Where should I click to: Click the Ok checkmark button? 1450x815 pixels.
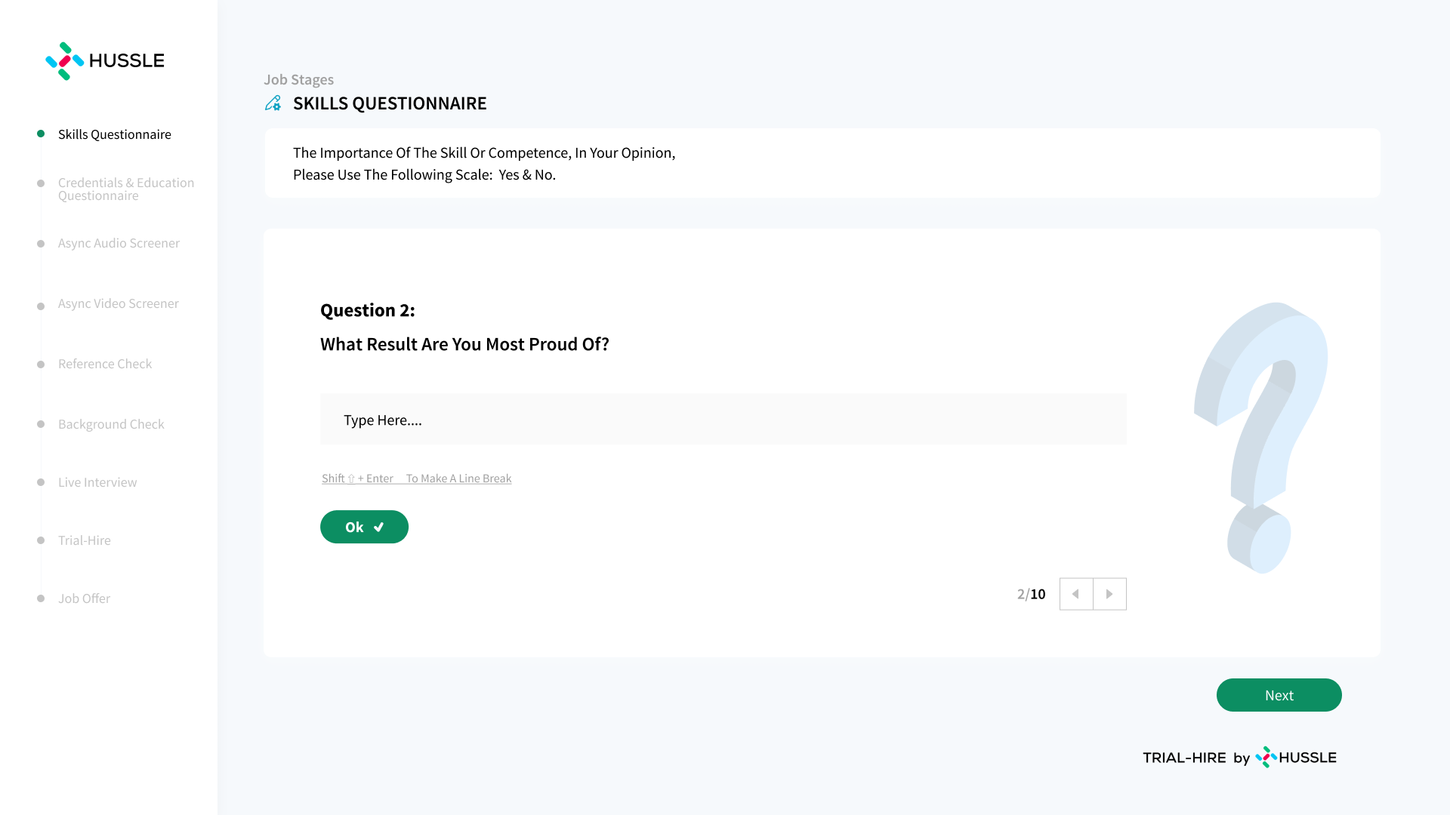coord(364,527)
